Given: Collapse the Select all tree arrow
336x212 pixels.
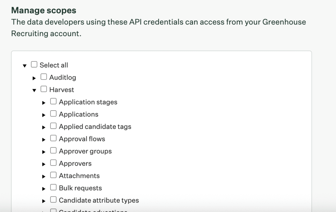Looking at the screenshot, I should (x=25, y=66).
